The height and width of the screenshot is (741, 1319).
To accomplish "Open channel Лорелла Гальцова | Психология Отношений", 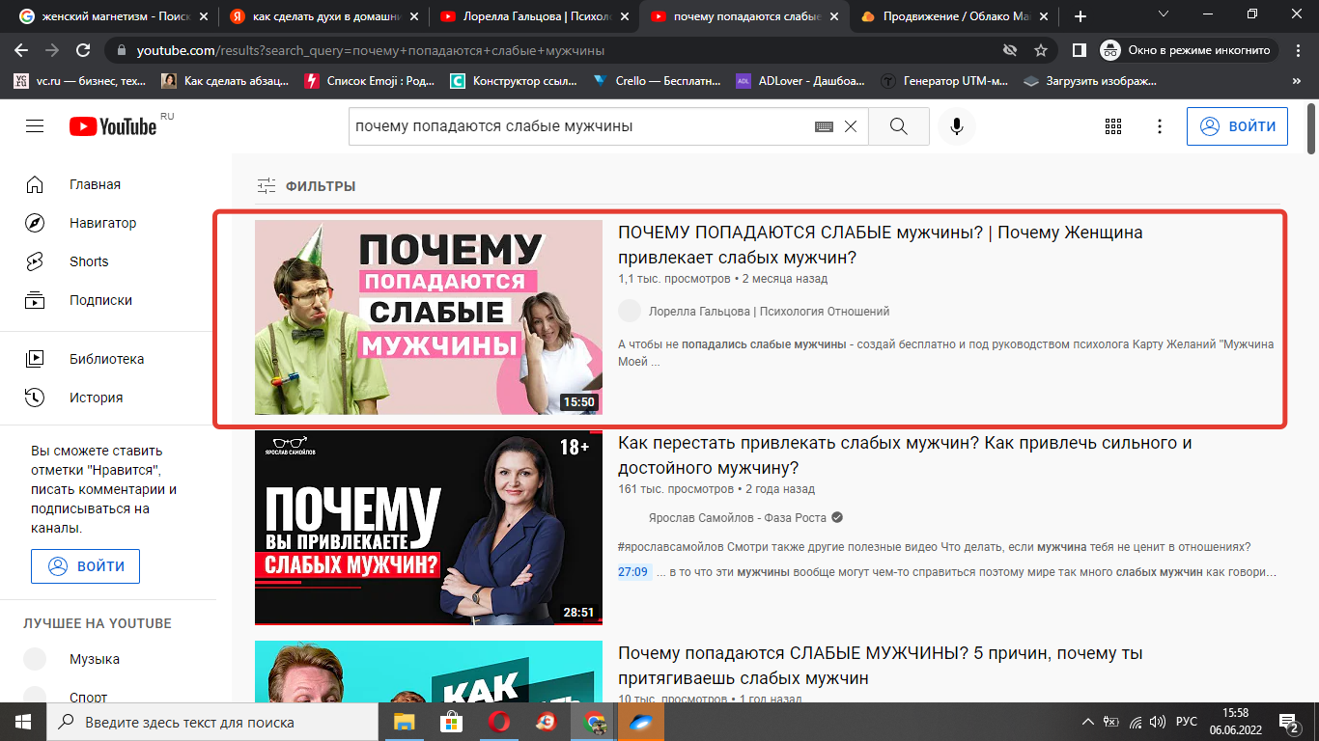I will (769, 312).
